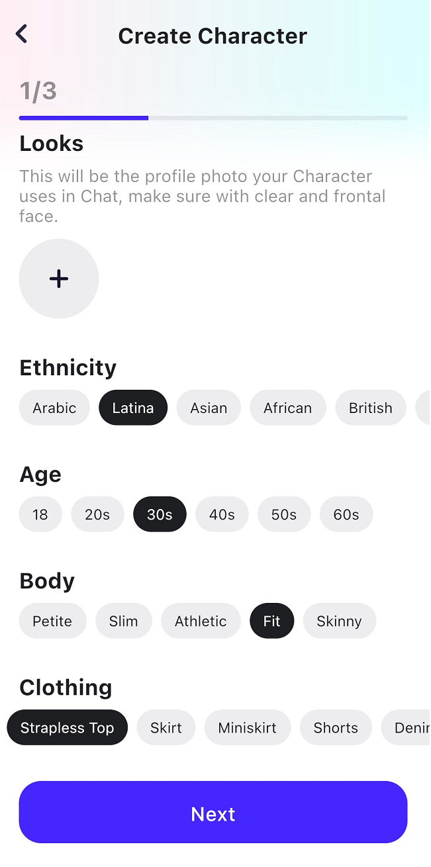
Task: Choose Shorts as clothing
Action: click(x=336, y=727)
